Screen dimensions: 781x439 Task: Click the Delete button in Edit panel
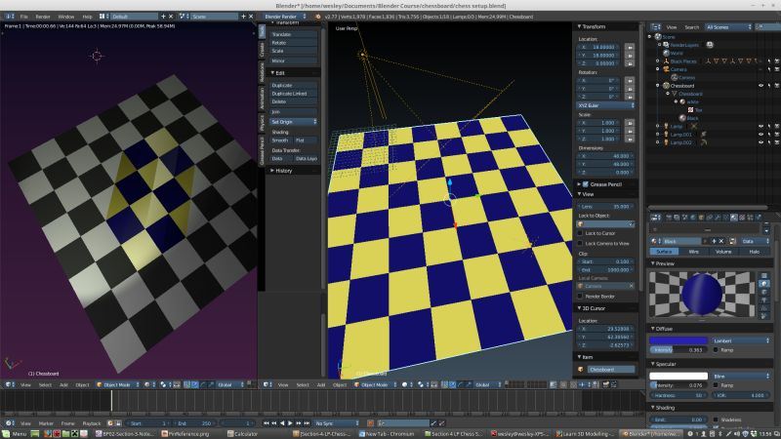click(293, 101)
